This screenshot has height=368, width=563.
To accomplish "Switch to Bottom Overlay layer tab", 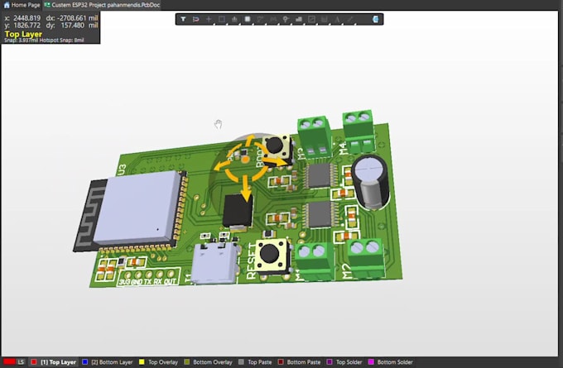I will pos(209,362).
